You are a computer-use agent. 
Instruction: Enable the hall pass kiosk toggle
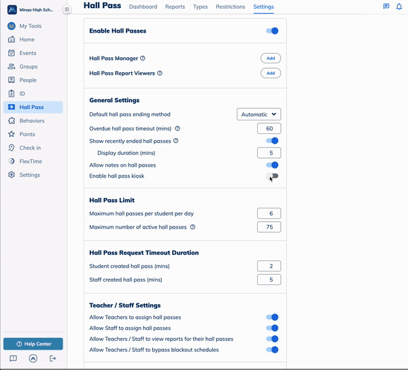pyautogui.click(x=272, y=176)
